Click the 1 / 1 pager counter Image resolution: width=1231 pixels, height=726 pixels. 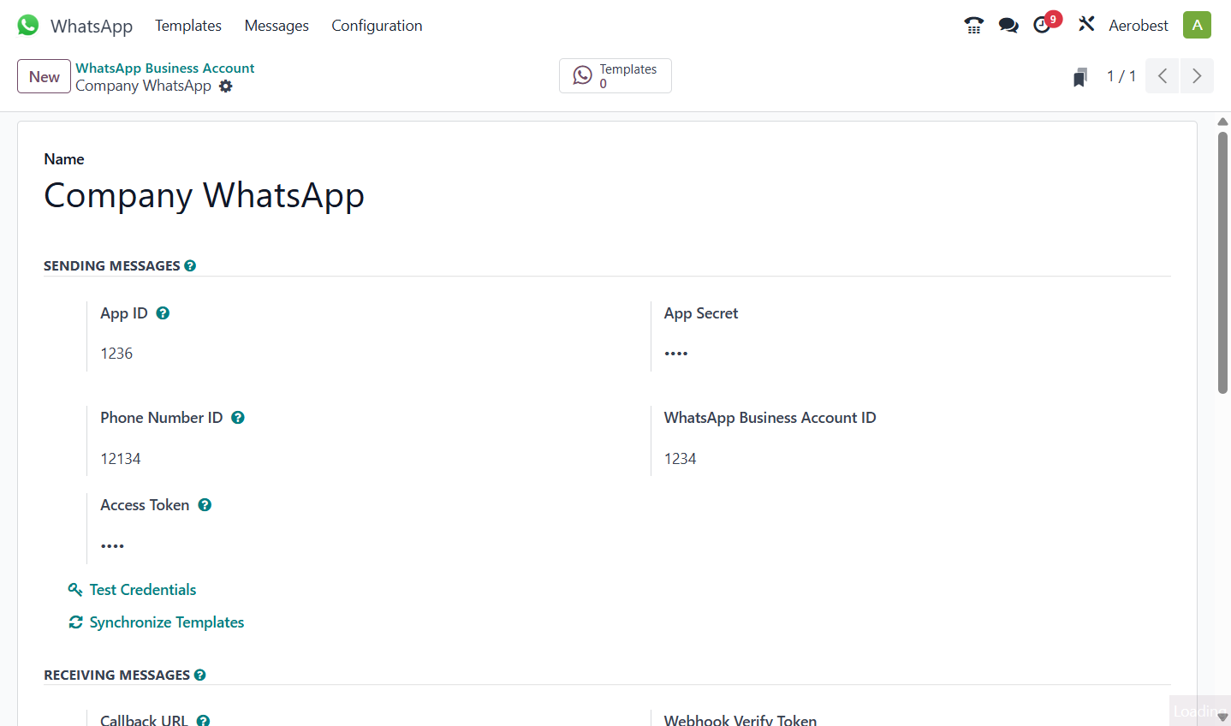(x=1121, y=76)
